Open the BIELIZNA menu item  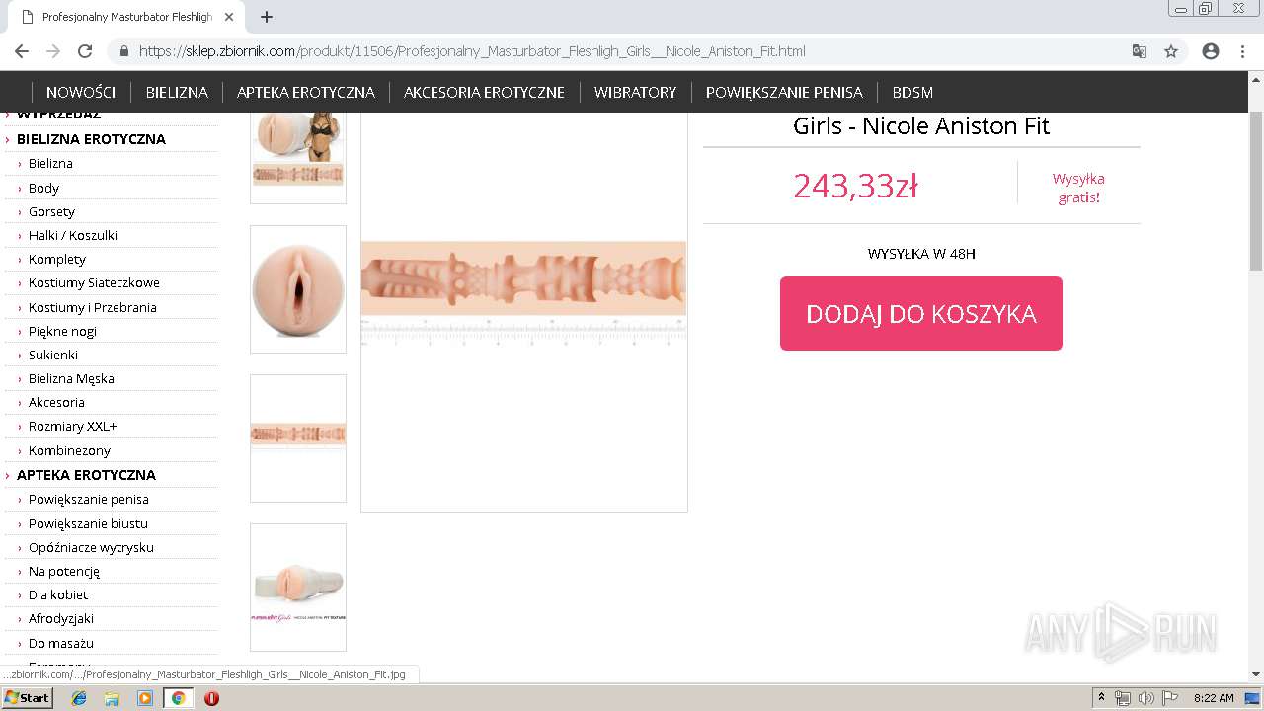click(x=177, y=92)
